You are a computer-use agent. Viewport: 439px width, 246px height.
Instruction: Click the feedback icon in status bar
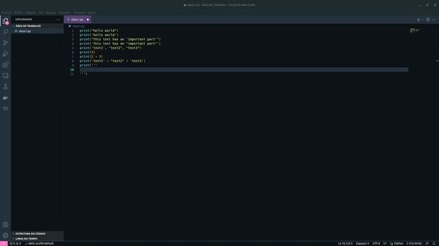point(427,243)
